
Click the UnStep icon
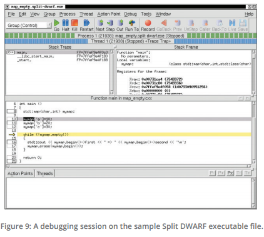tap(191, 23)
